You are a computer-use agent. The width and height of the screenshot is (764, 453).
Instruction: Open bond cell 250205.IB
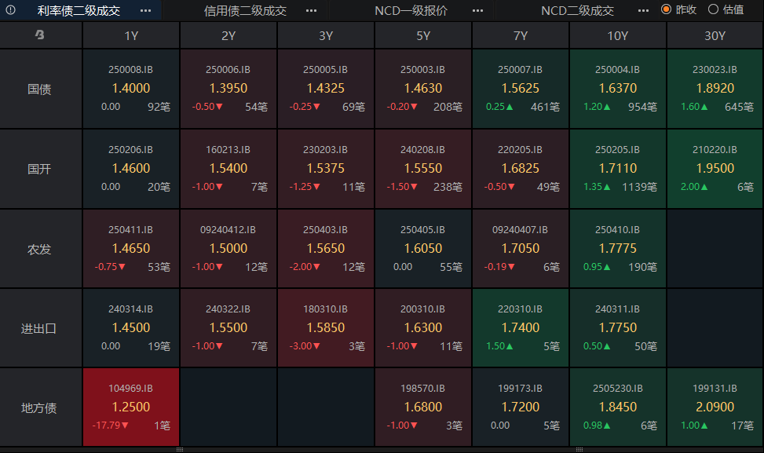coord(618,169)
